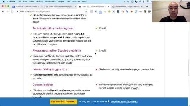Screen dimensions: 190x106
Task: Click the yellow circle extension icon
Action: click(109, 11)
